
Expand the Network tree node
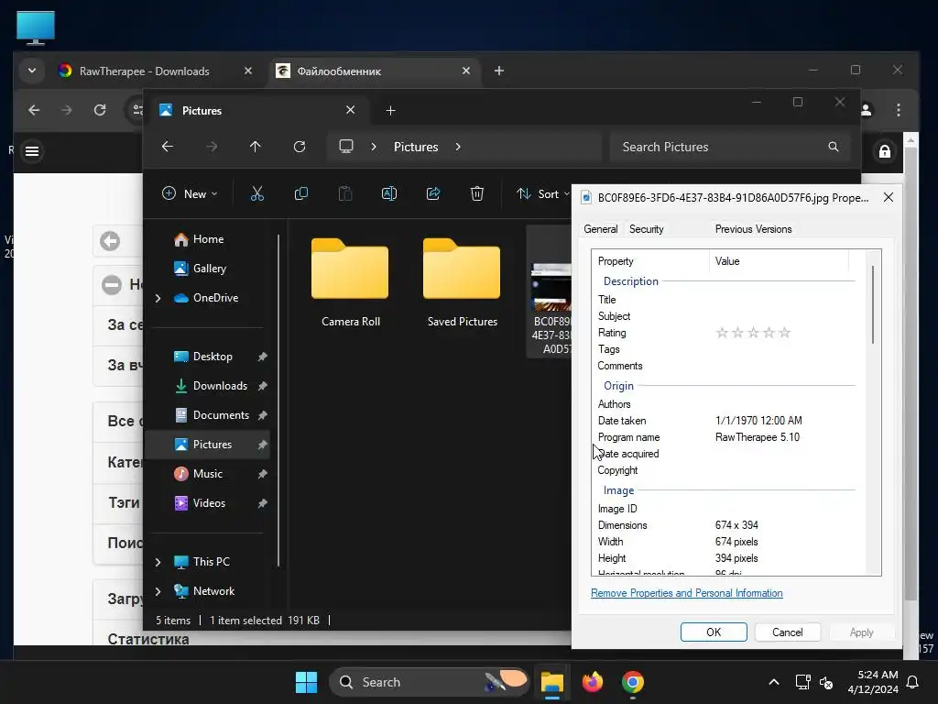pyautogui.click(x=158, y=591)
